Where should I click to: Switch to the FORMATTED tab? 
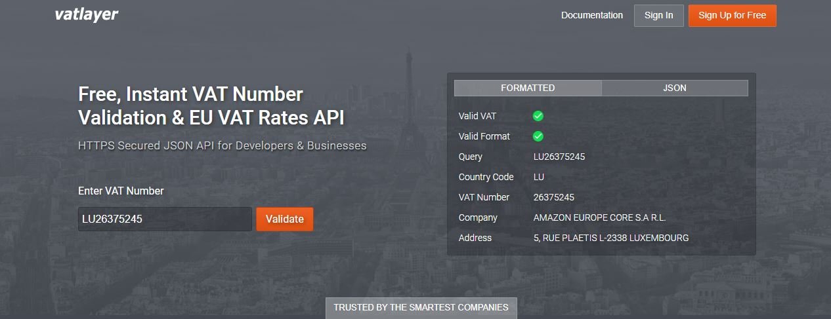coord(528,88)
